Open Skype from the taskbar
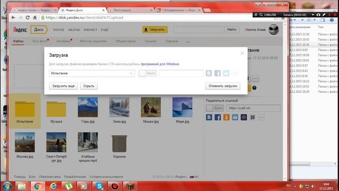 [99, 186]
